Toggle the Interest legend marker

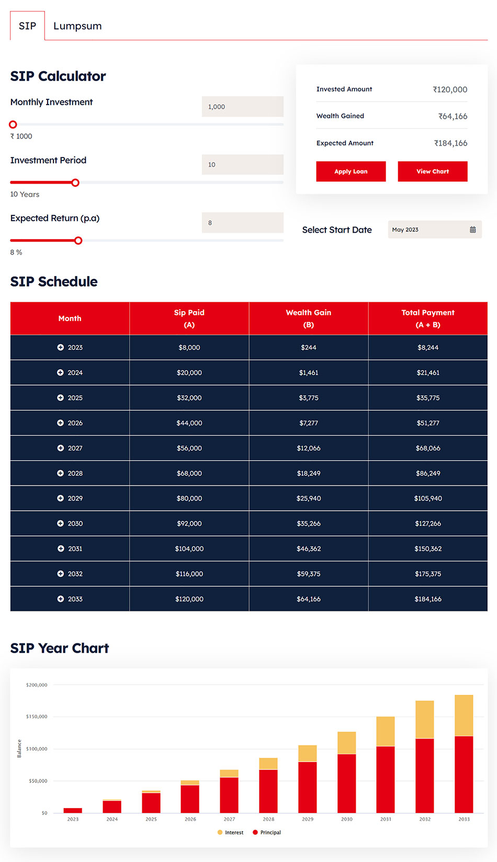point(220,832)
